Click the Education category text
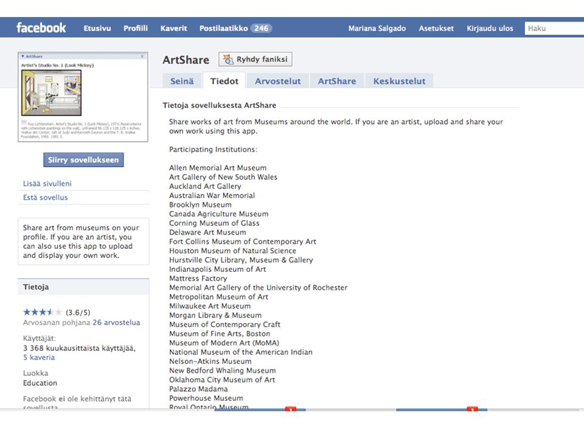Screen dimensions: 584x438 40,383
